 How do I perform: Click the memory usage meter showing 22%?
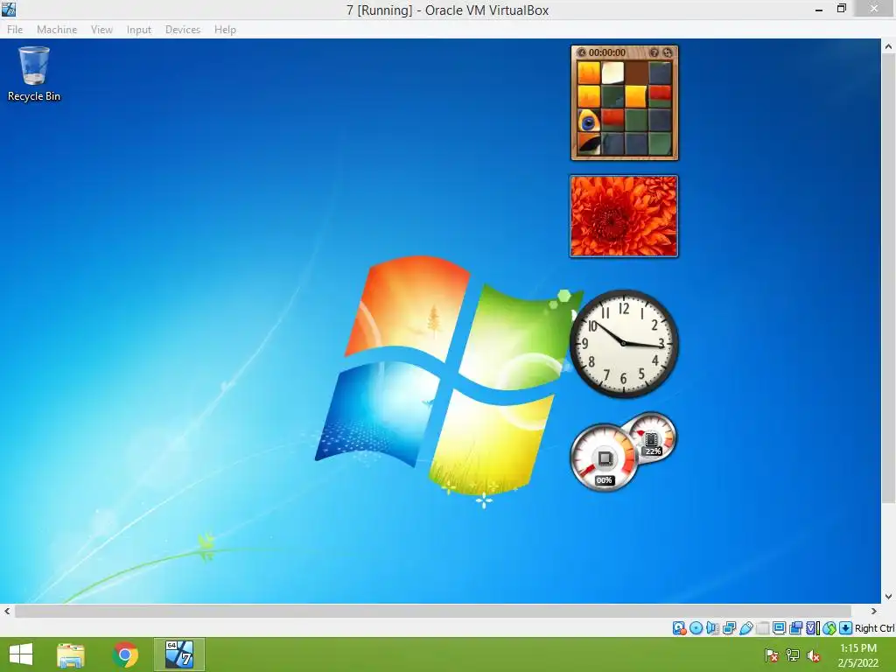tap(651, 438)
